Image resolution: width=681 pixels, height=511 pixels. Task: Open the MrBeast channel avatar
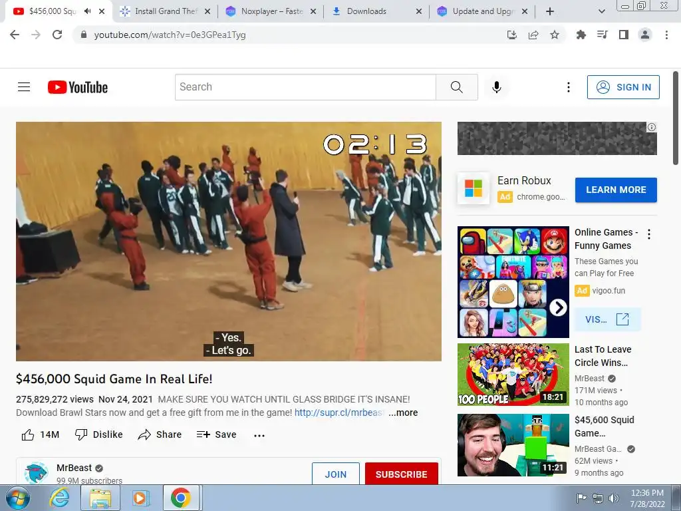tap(36, 473)
